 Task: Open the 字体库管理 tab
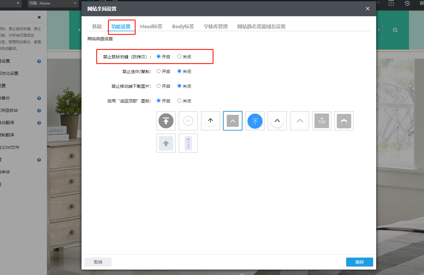click(x=215, y=26)
